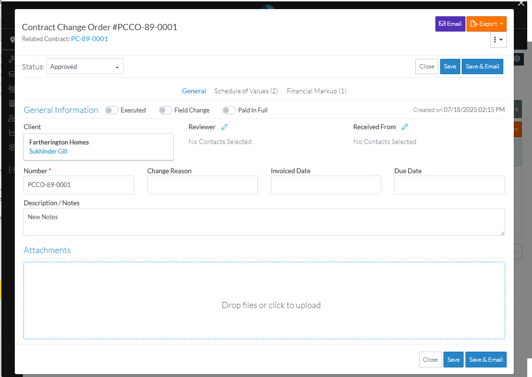This screenshot has width=532, height=377.
Task: Click the hammer tool icon in sidebar
Action: pos(12,59)
